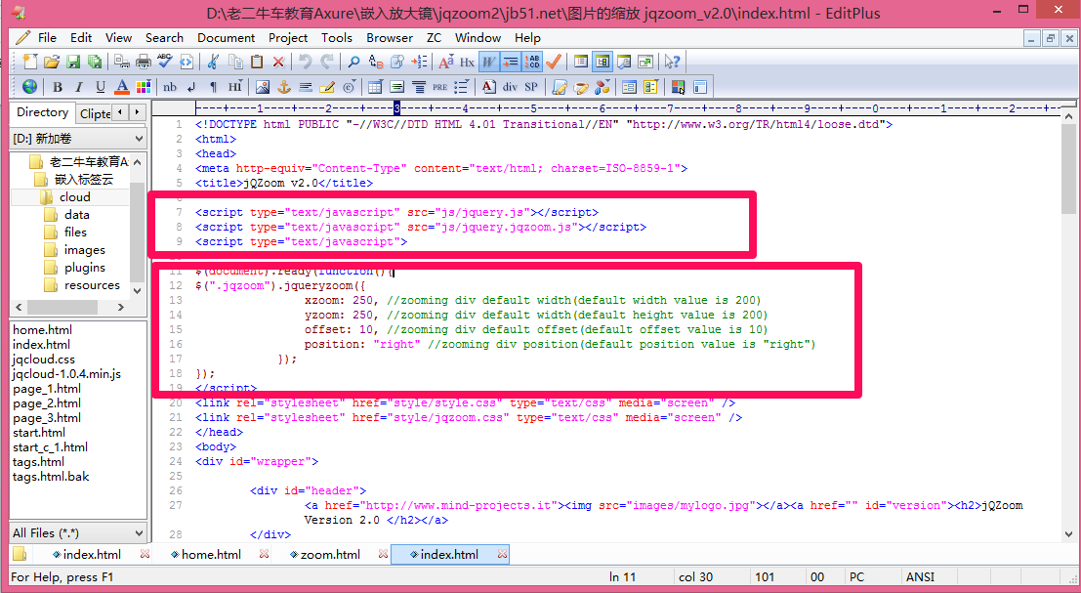Click the Go to Line icon
The image size is (1081, 593).
419,63
